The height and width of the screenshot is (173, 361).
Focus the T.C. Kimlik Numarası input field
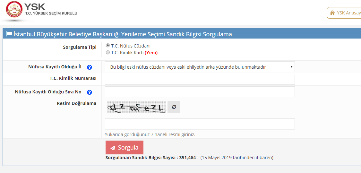[x=200, y=79]
